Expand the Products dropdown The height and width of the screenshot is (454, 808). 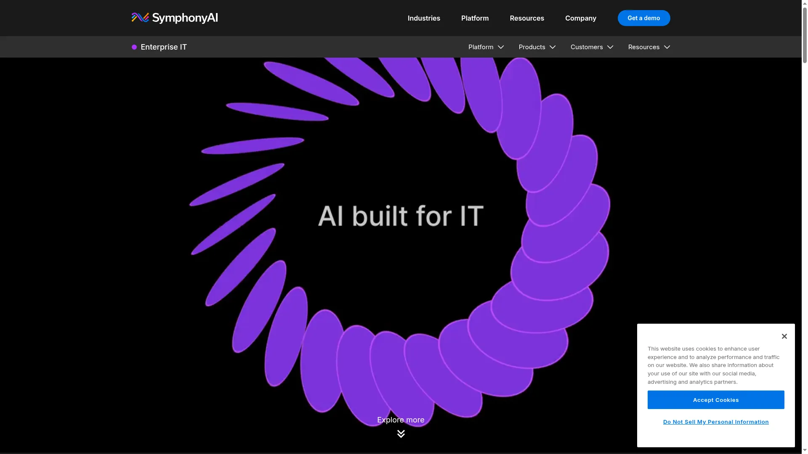tap(537, 47)
